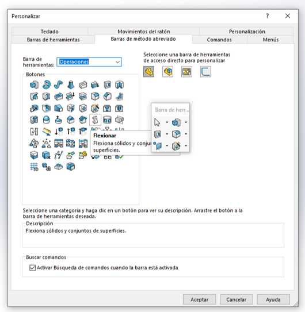Select the Vaciado (shell) icon
This screenshot has width=305, height=312.
click(46, 108)
